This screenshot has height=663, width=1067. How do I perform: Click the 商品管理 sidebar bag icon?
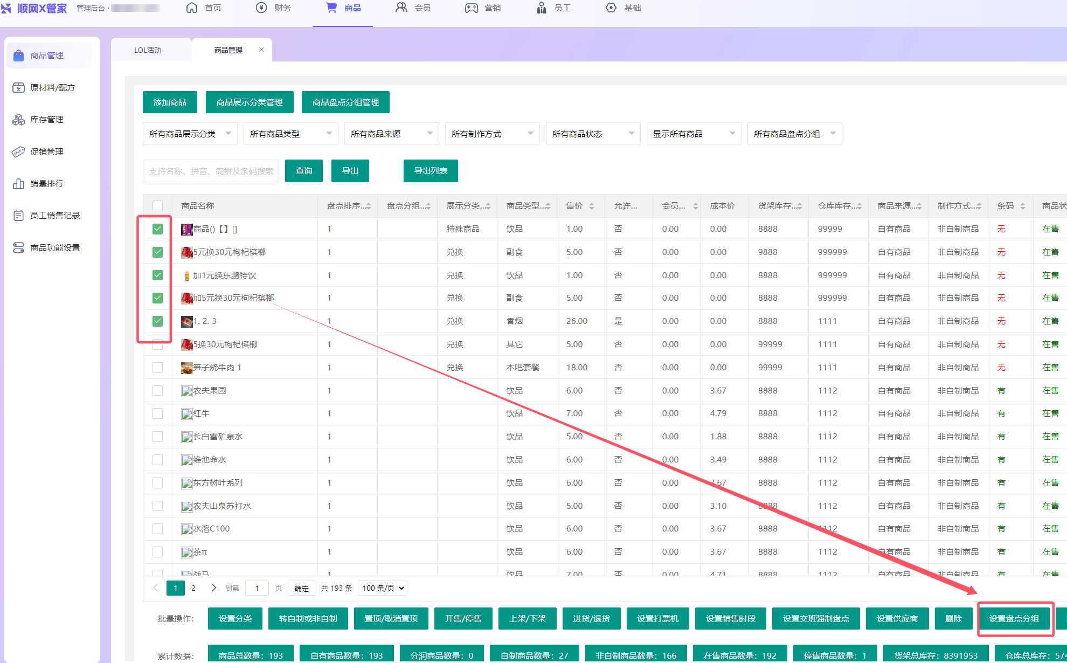click(x=19, y=56)
